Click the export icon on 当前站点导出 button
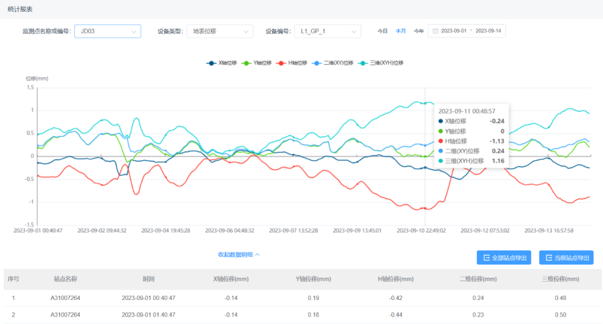603x324 pixels. click(x=549, y=258)
